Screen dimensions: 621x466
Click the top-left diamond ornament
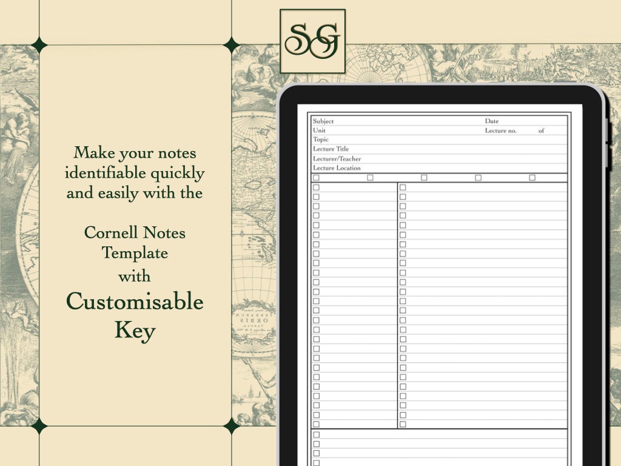(41, 43)
